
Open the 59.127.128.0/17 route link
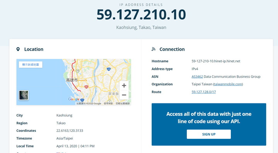(x=204, y=92)
